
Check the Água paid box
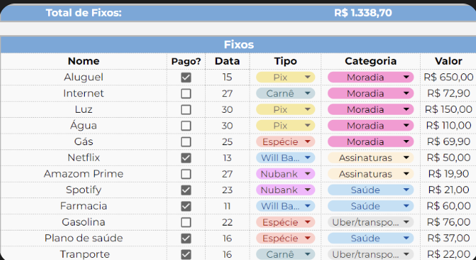pyautogui.click(x=186, y=126)
